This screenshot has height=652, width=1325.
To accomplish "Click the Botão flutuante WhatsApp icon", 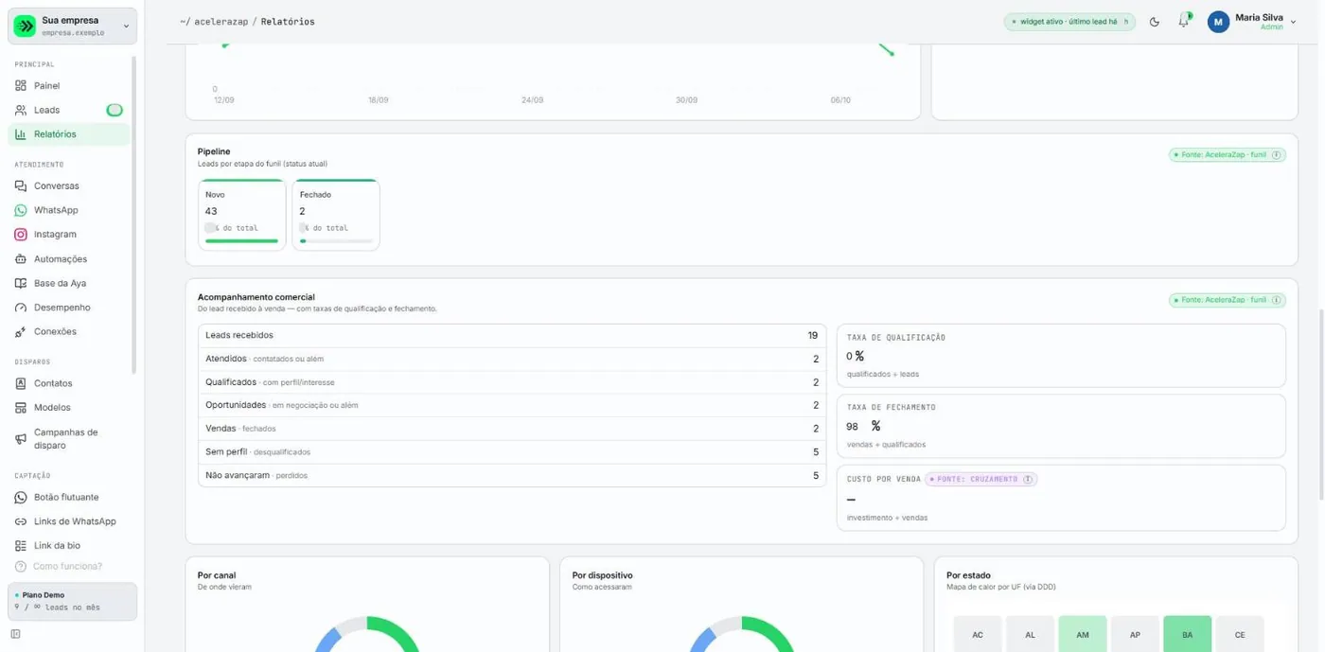I will tap(21, 498).
